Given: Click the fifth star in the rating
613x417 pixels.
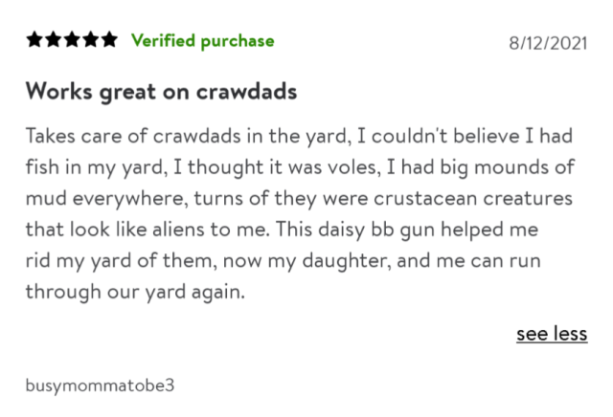Looking at the screenshot, I should pyautogui.click(x=111, y=40).
